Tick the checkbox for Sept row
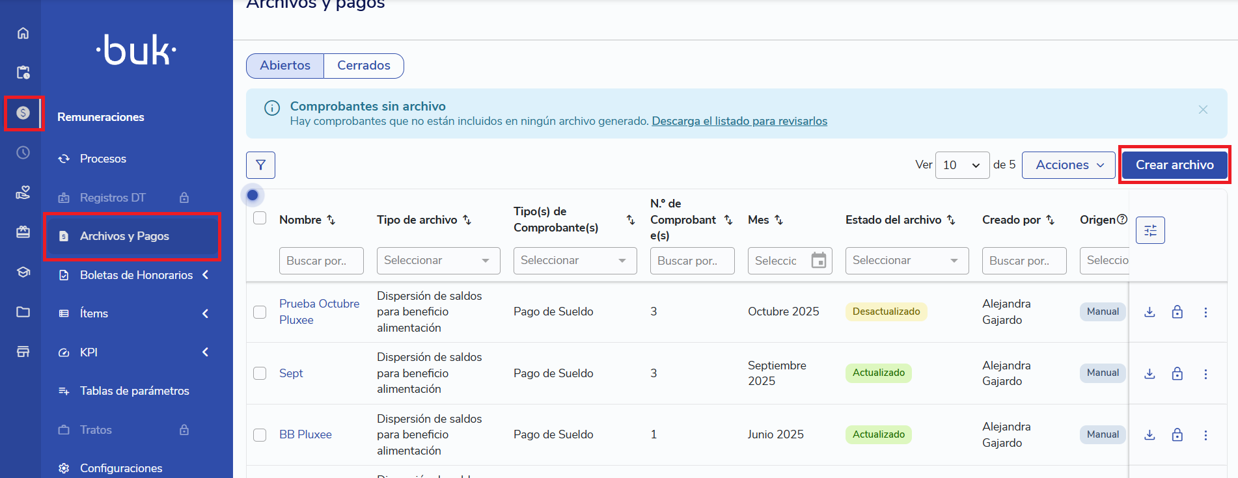 click(x=260, y=373)
